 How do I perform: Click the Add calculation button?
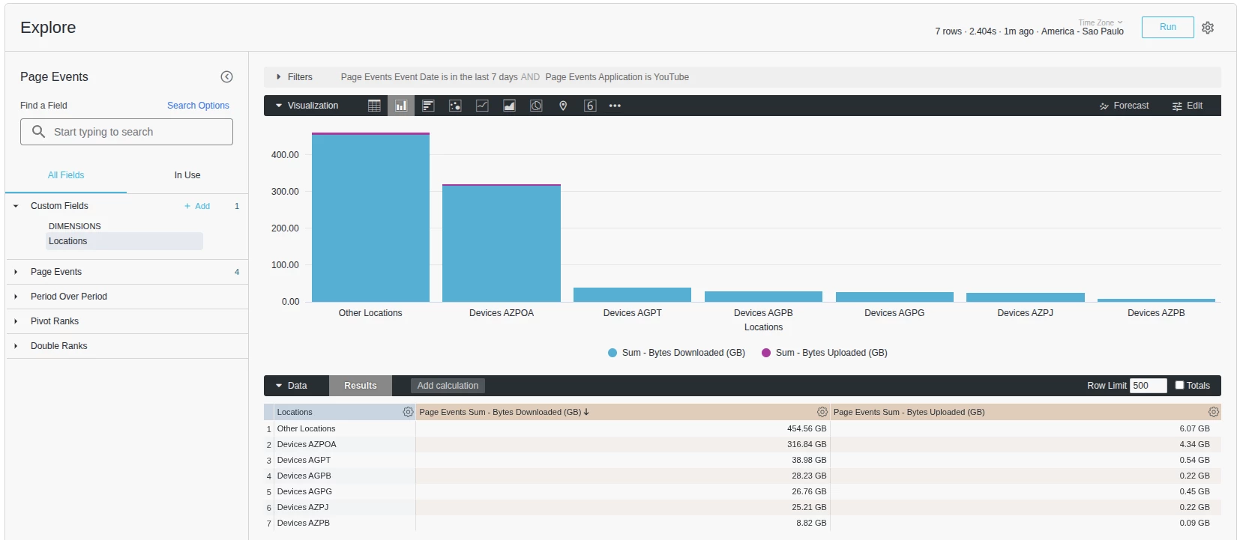coord(448,386)
